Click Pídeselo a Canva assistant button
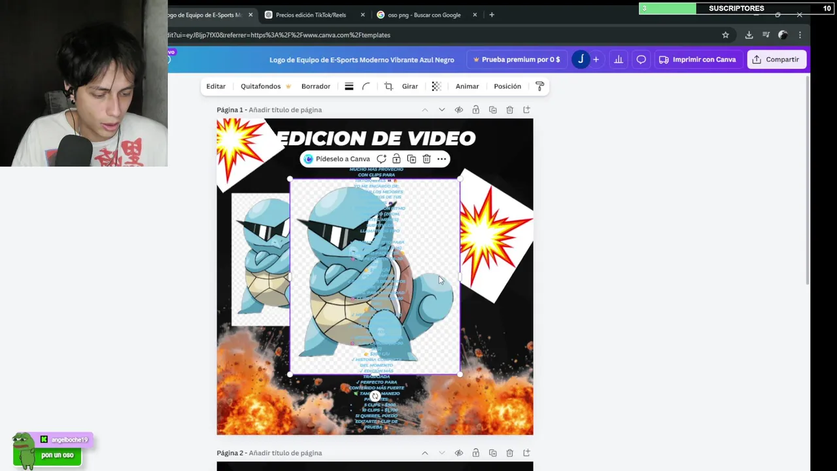 click(x=337, y=159)
